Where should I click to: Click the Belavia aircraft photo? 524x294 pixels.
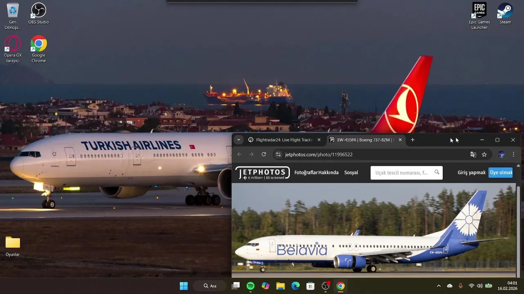pos(374,230)
